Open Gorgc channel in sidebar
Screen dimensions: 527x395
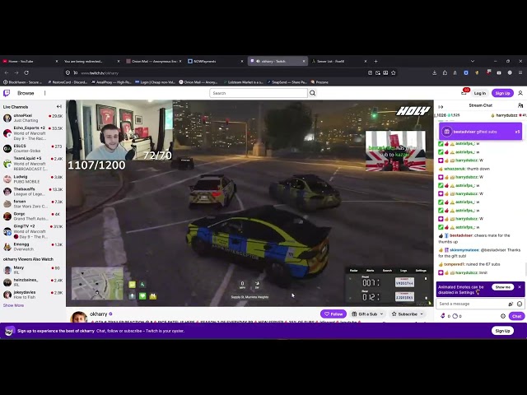pos(33,216)
